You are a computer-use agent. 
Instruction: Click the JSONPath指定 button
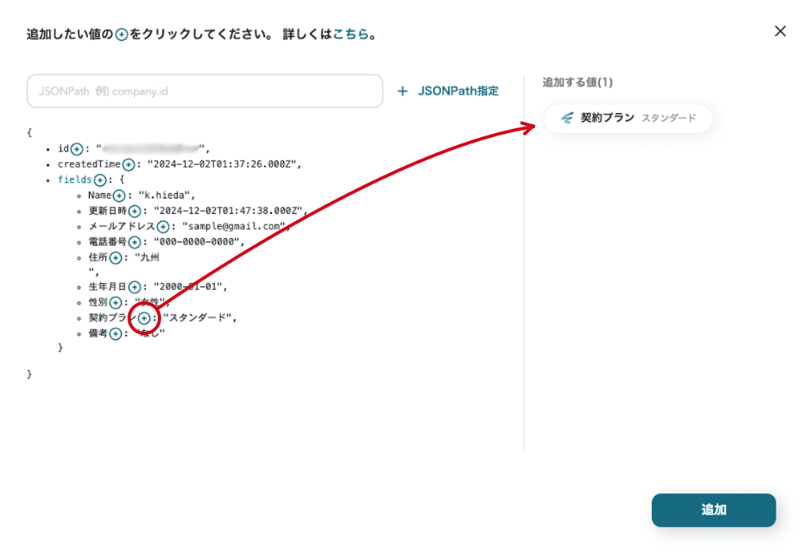pos(448,91)
